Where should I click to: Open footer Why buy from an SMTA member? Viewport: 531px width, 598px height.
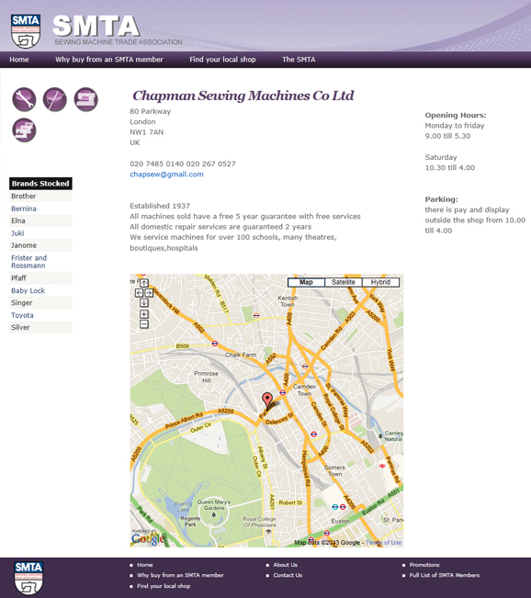tap(180, 575)
